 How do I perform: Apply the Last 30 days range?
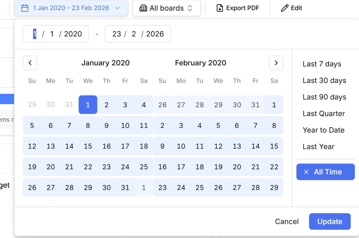324,80
